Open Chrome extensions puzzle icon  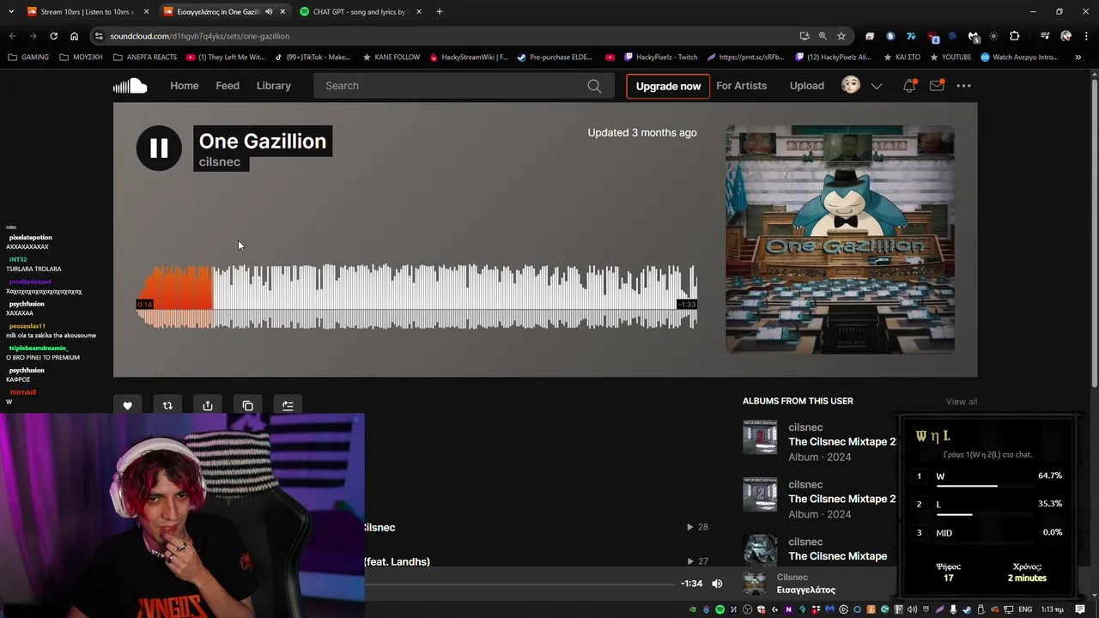1014,36
